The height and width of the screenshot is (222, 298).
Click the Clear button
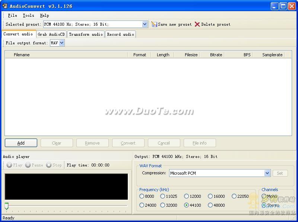tap(57, 143)
